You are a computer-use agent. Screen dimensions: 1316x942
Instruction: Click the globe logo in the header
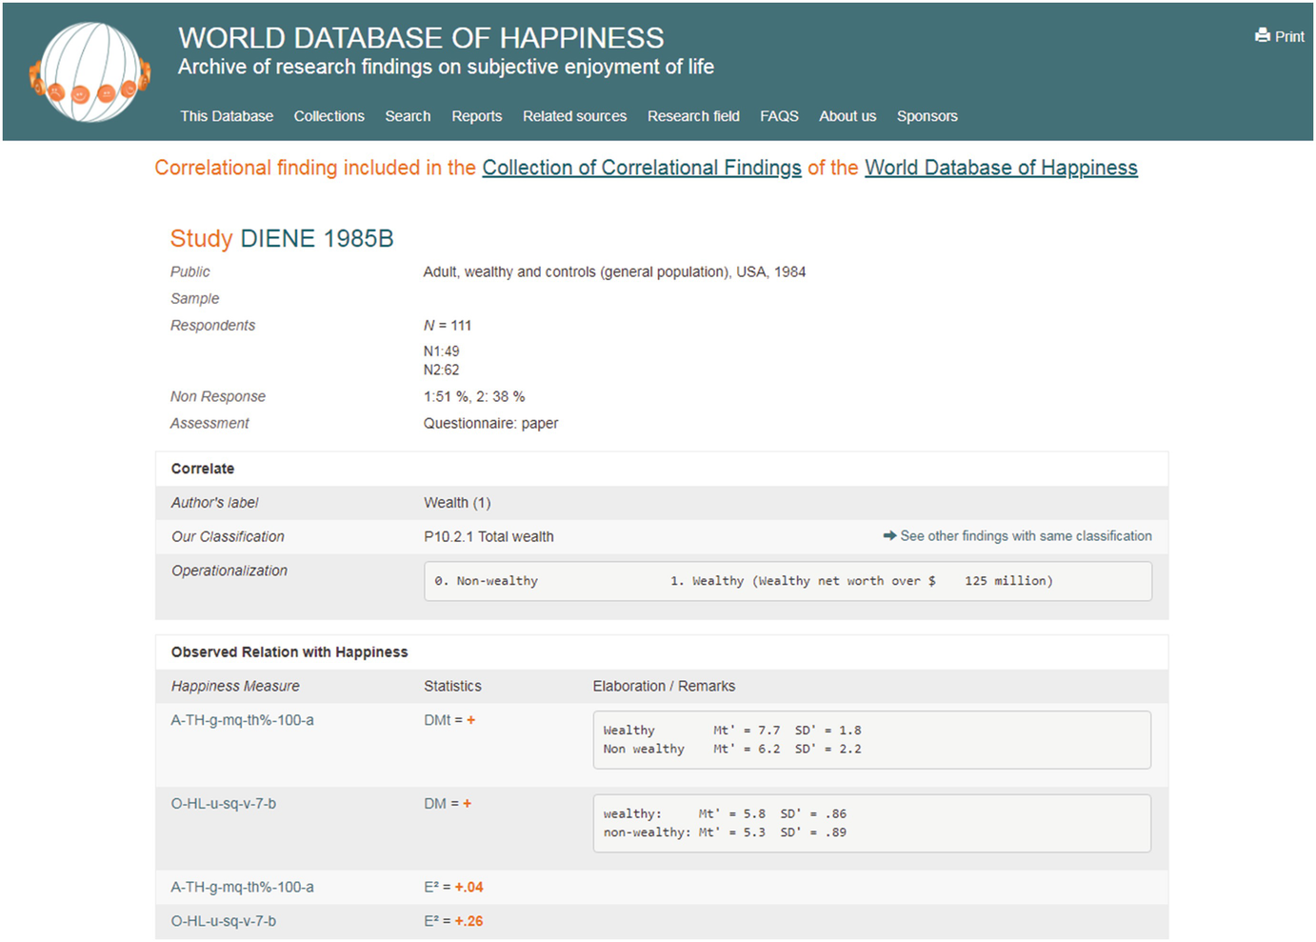(90, 73)
